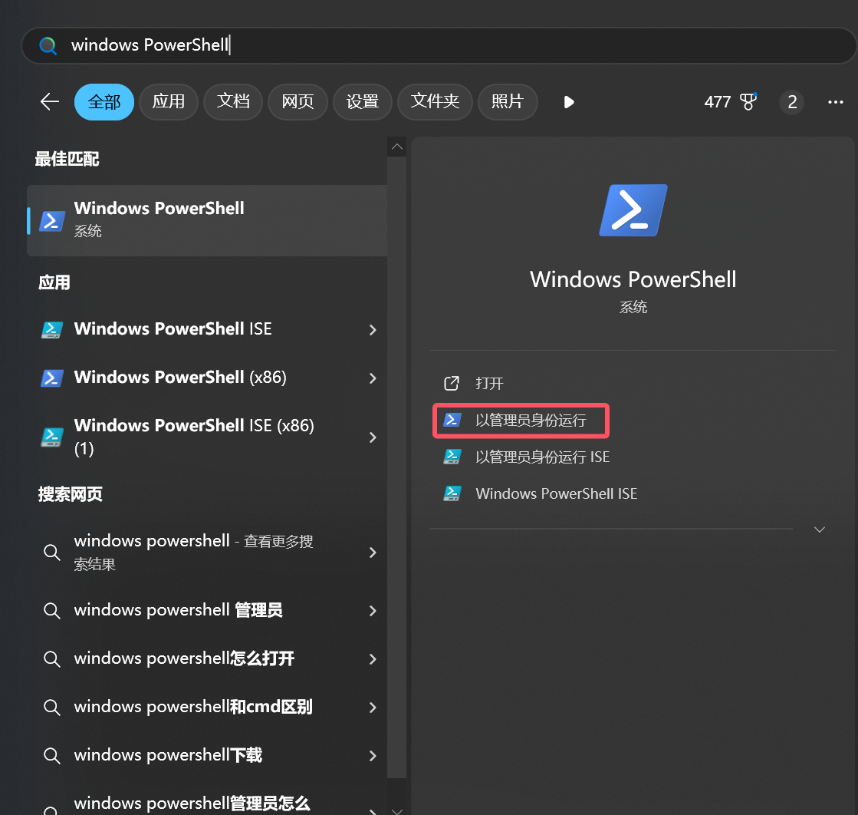The width and height of the screenshot is (858, 815).
Task: Click the large PowerShell logo in the details pane
Action: pyautogui.click(x=633, y=210)
